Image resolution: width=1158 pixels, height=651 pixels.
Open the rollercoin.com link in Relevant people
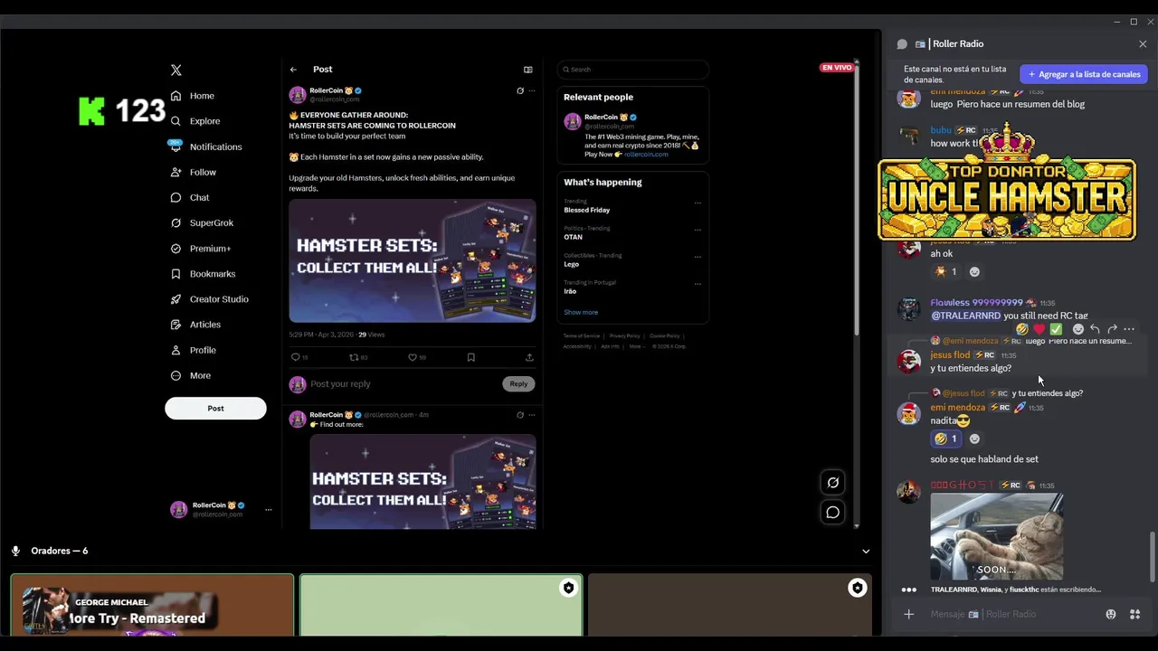646,155
